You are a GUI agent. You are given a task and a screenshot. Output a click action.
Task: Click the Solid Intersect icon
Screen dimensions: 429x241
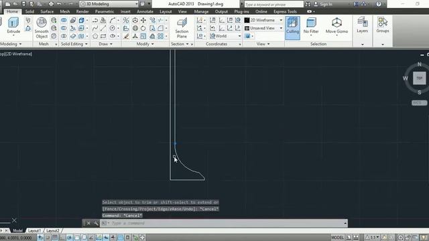point(64,36)
